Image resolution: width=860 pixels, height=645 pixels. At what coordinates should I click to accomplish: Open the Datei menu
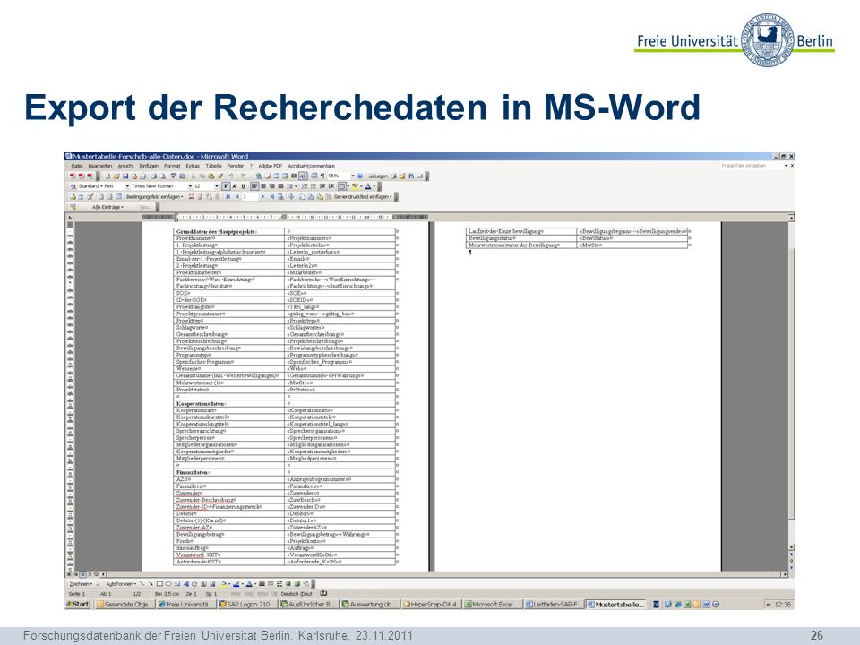pyautogui.click(x=77, y=166)
